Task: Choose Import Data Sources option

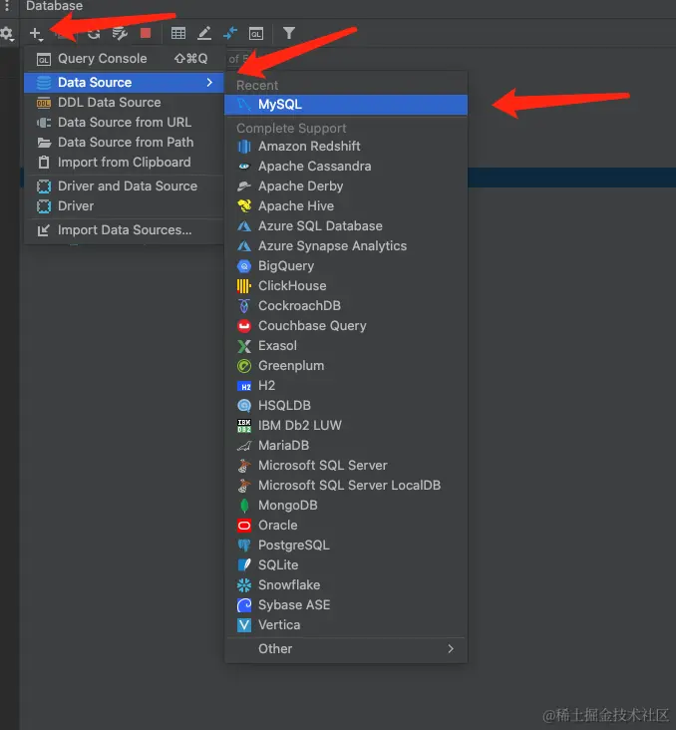Action: click(x=125, y=229)
